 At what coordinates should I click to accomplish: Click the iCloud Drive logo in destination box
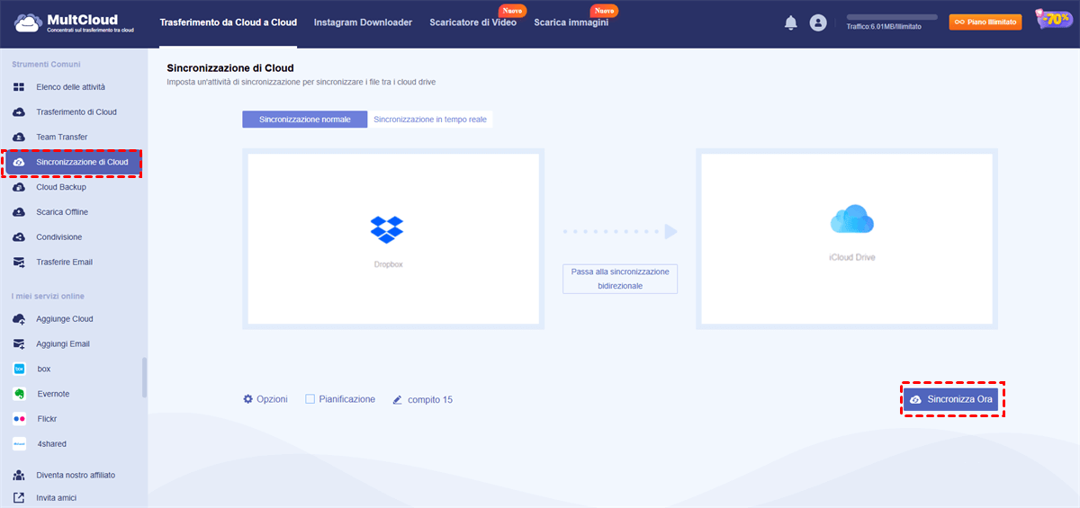[x=851, y=220]
